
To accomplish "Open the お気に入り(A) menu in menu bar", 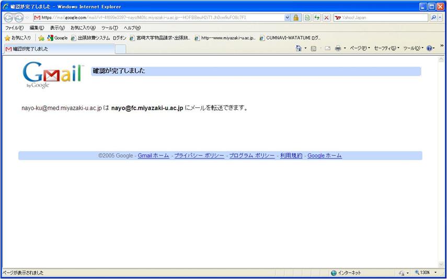I will coord(83,28).
